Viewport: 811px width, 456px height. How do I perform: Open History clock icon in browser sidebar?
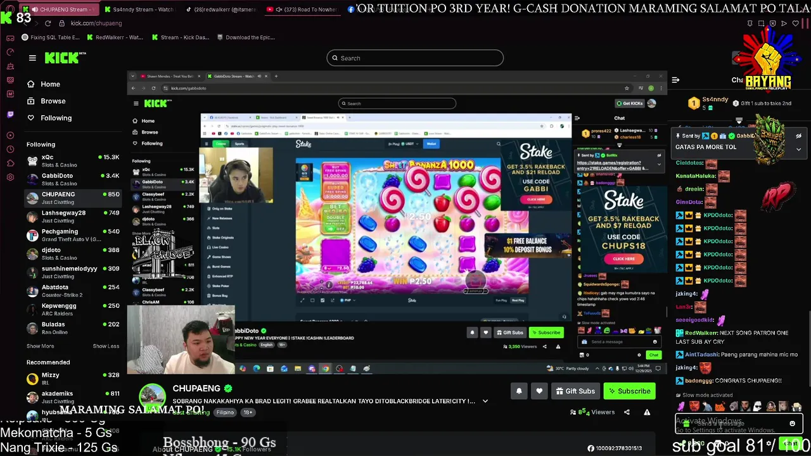[x=10, y=149]
